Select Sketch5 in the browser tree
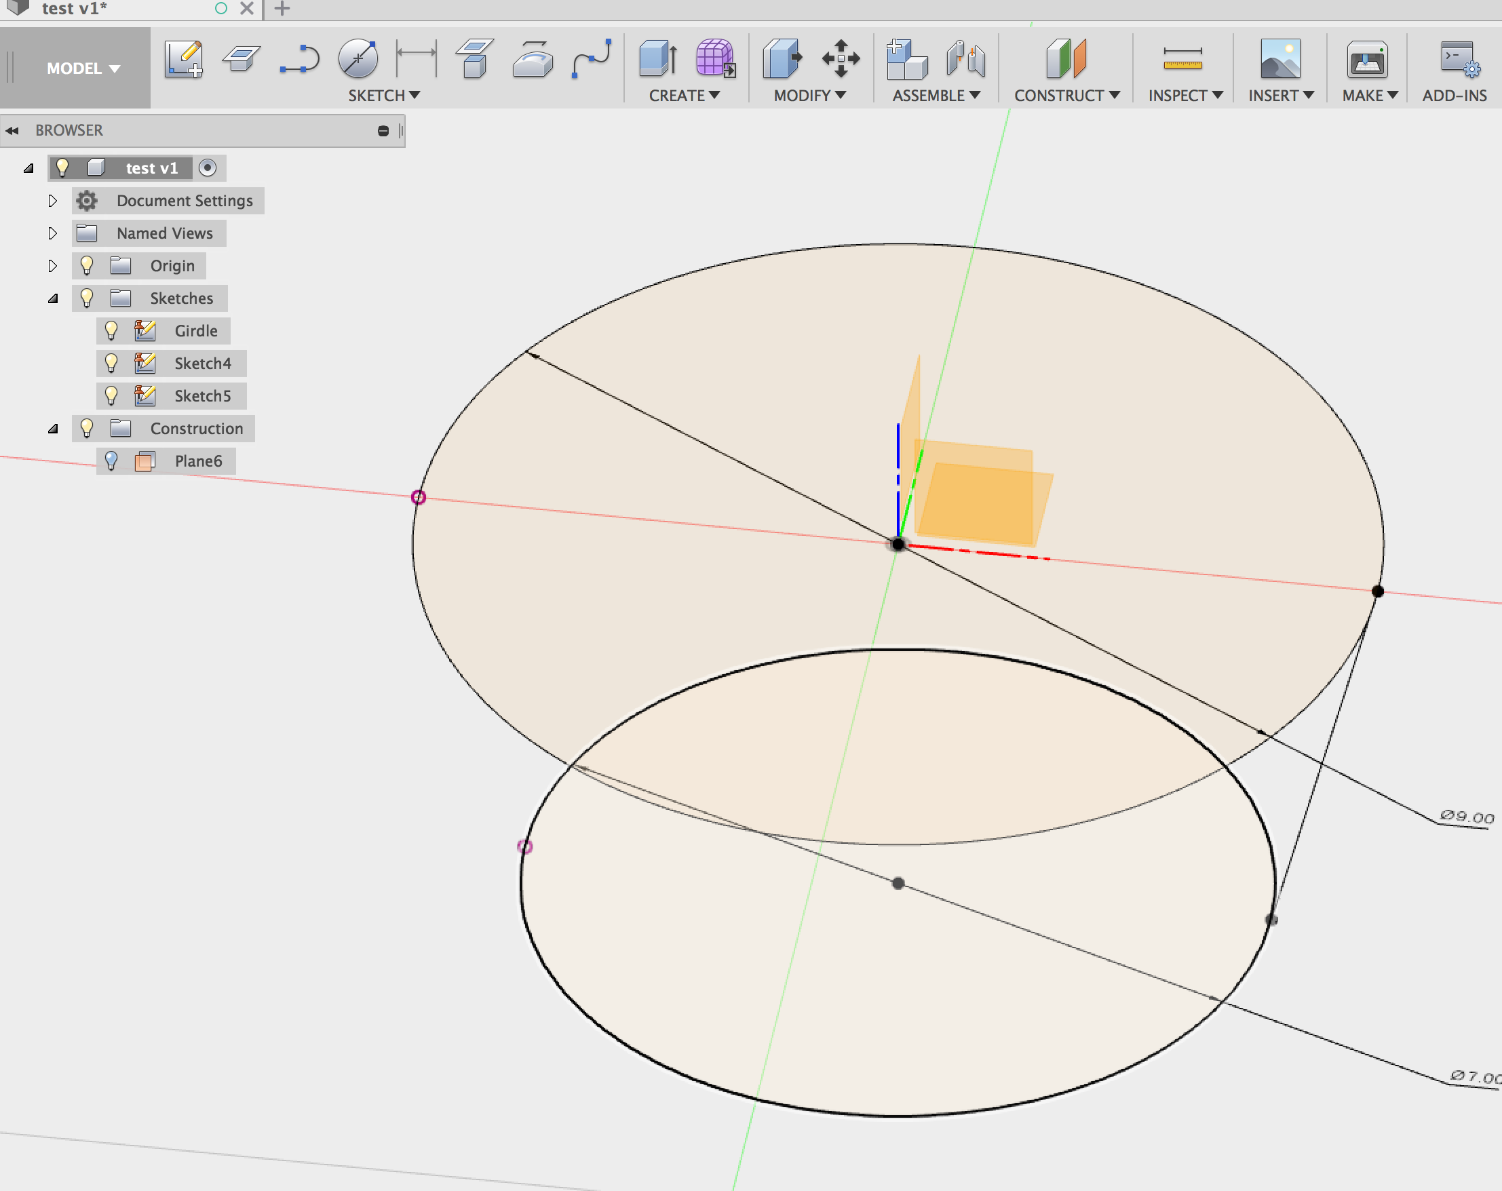The image size is (1502, 1191). (x=202, y=396)
